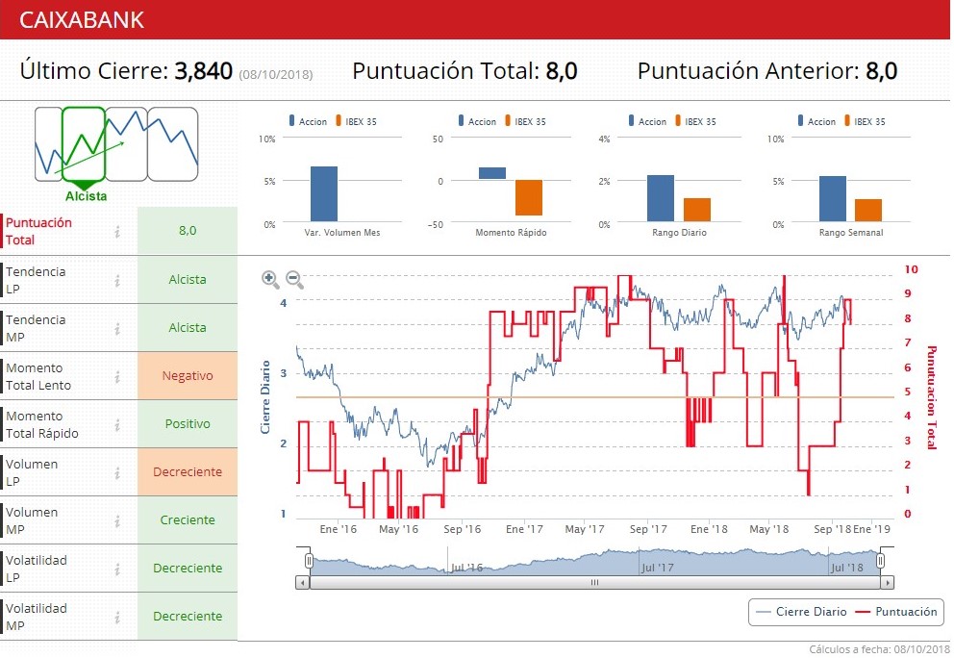This screenshot has width=954, height=658.
Task: Click the Cálculos a fecha footer text
Action: [879, 649]
